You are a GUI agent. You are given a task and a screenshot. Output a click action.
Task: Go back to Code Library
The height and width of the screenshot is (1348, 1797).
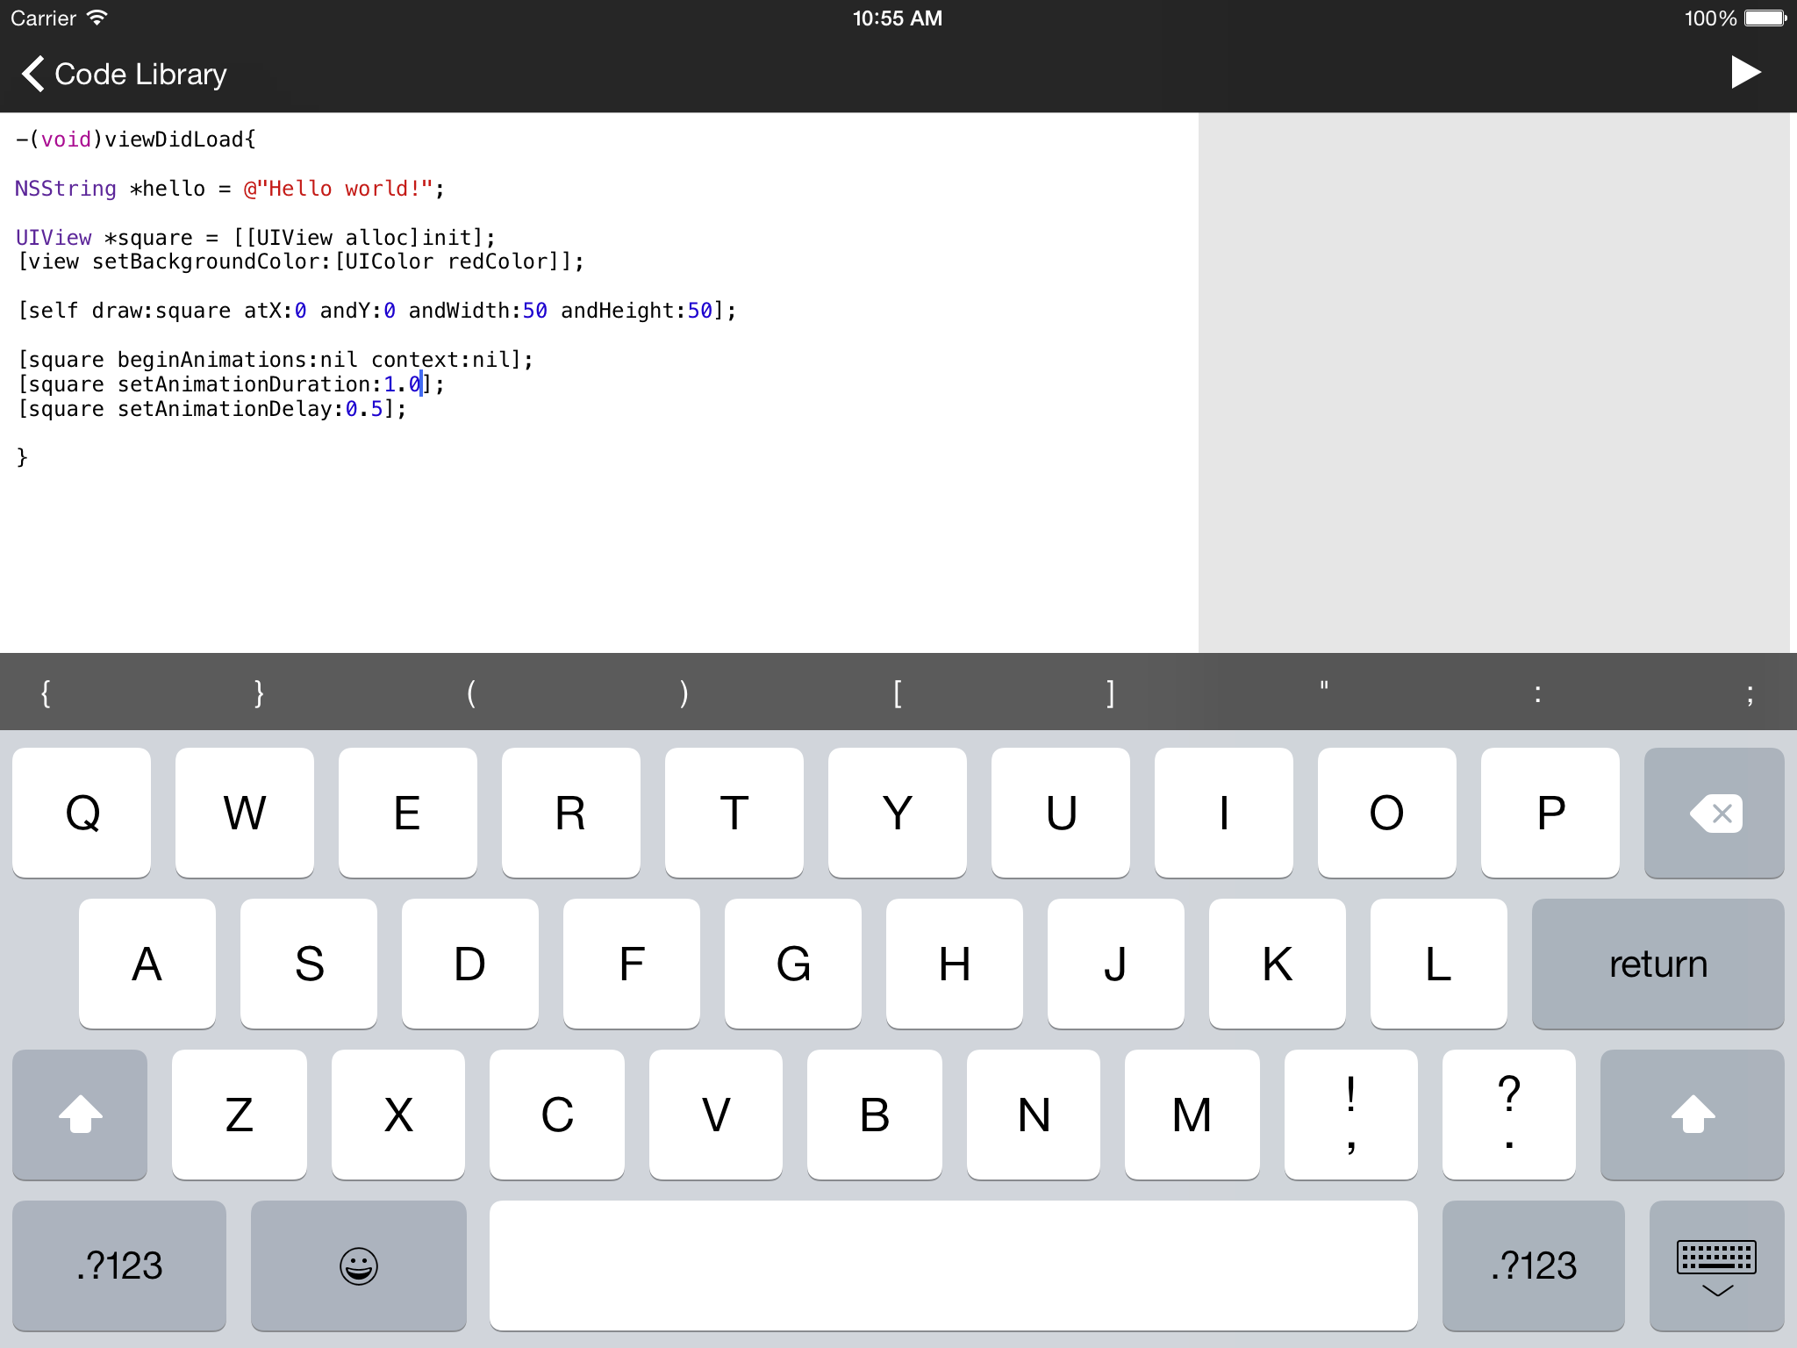tap(124, 75)
